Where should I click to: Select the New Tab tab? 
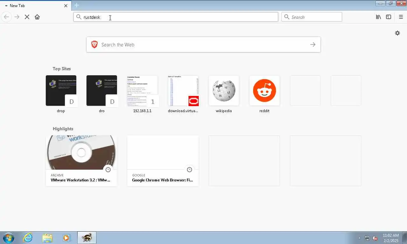pos(36,5)
